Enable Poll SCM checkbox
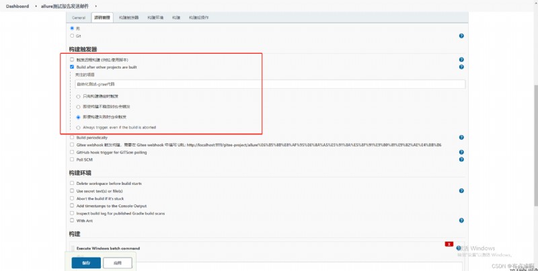This screenshot has width=538, height=271. pyautogui.click(x=72, y=159)
